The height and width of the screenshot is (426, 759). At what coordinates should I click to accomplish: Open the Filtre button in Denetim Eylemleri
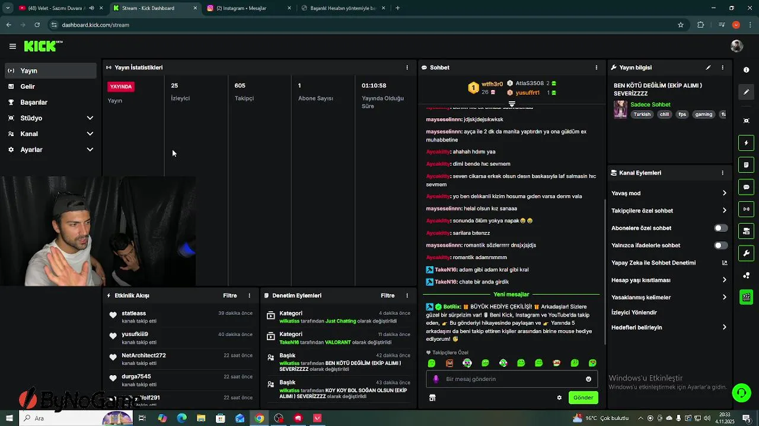coord(388,295)
